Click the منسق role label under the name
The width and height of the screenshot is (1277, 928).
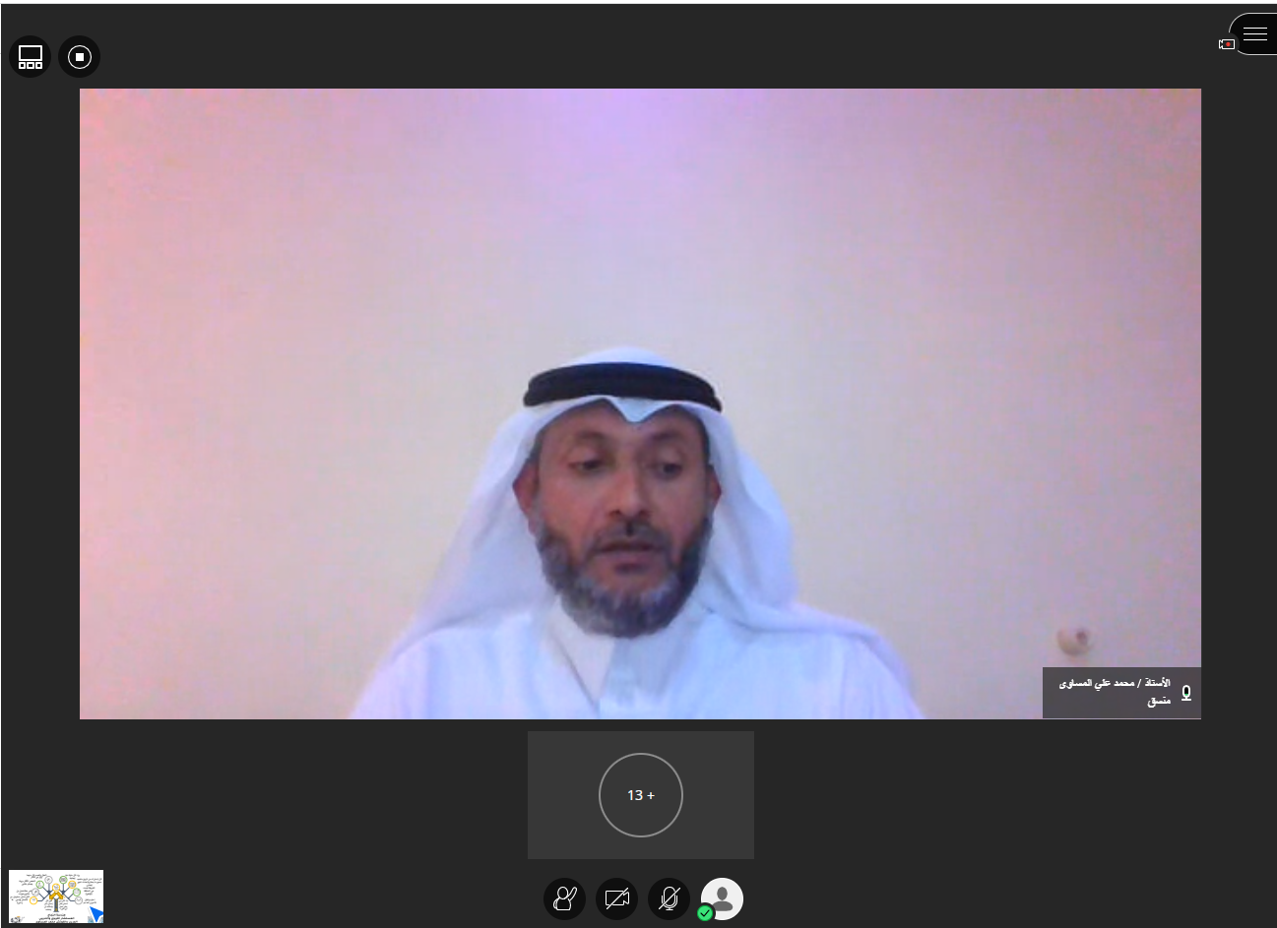pos(1158,701)
